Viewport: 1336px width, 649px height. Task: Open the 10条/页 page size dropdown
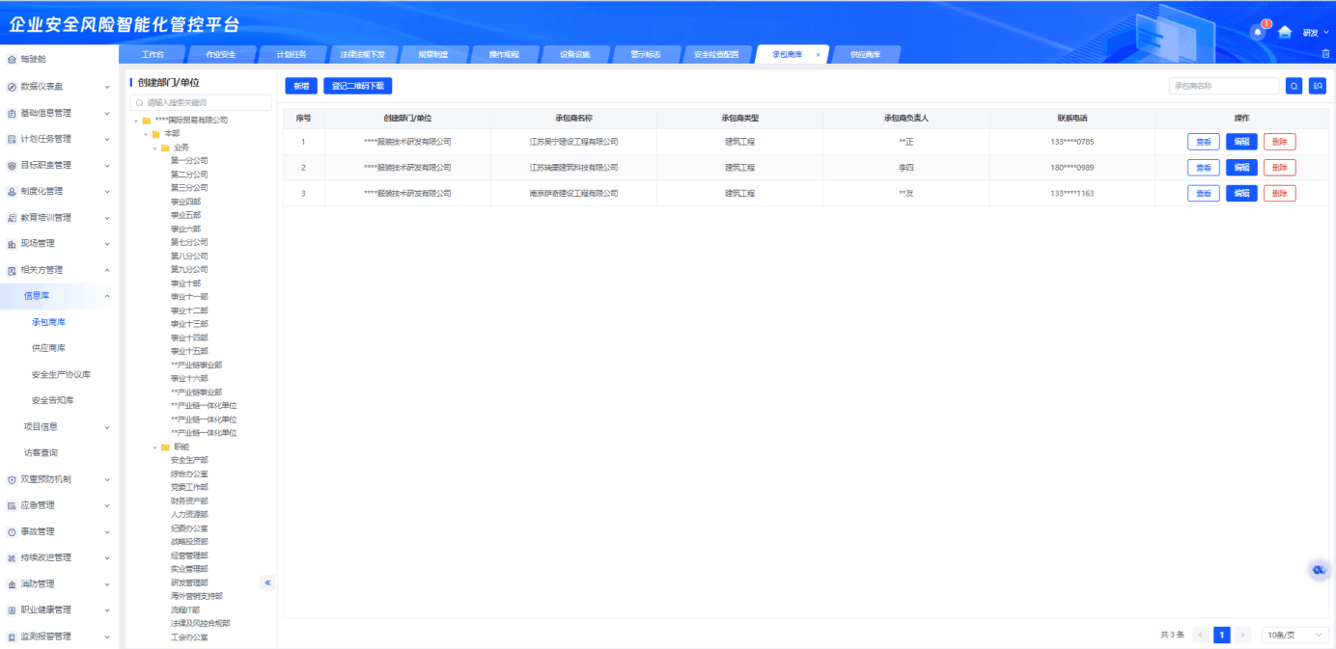click(1294, 635)
